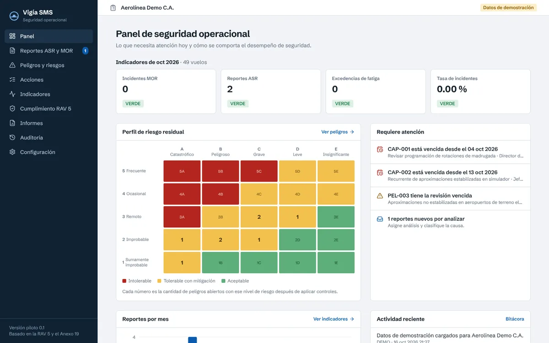Viewport: 549px width, 343px height.
Task: Open Configuración settings
Action: point(49,152)
